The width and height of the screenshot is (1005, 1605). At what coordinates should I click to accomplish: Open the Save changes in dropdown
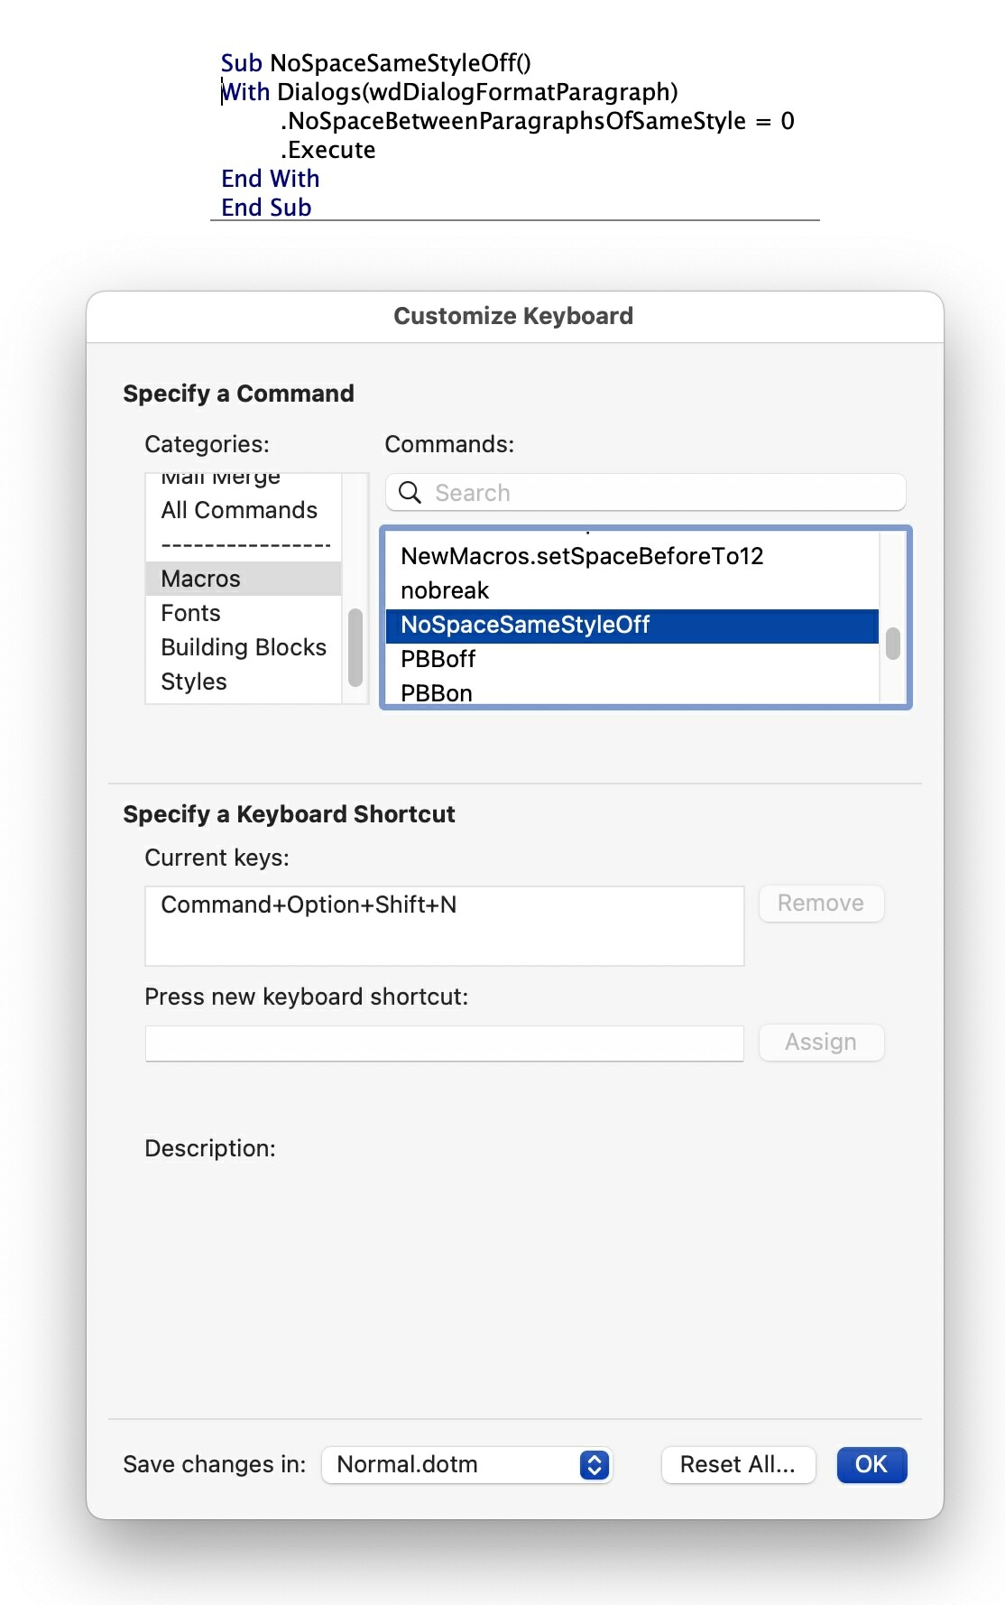pos(466,1464)
